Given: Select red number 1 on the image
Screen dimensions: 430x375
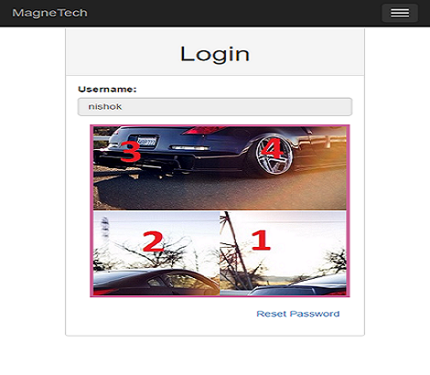Looking at the screenshot, I should click(x=261, y=241).
